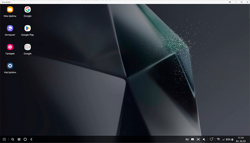Open the Google apps folder
Viewport: 250px width, 143px height.
point(27,47)
